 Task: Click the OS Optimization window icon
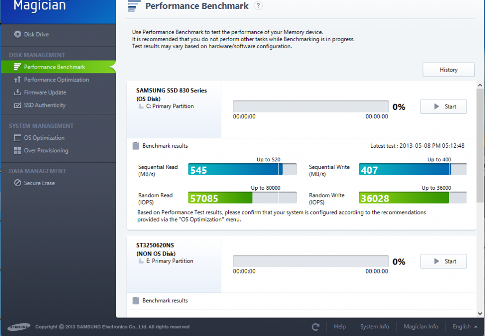tap(18, 138)
